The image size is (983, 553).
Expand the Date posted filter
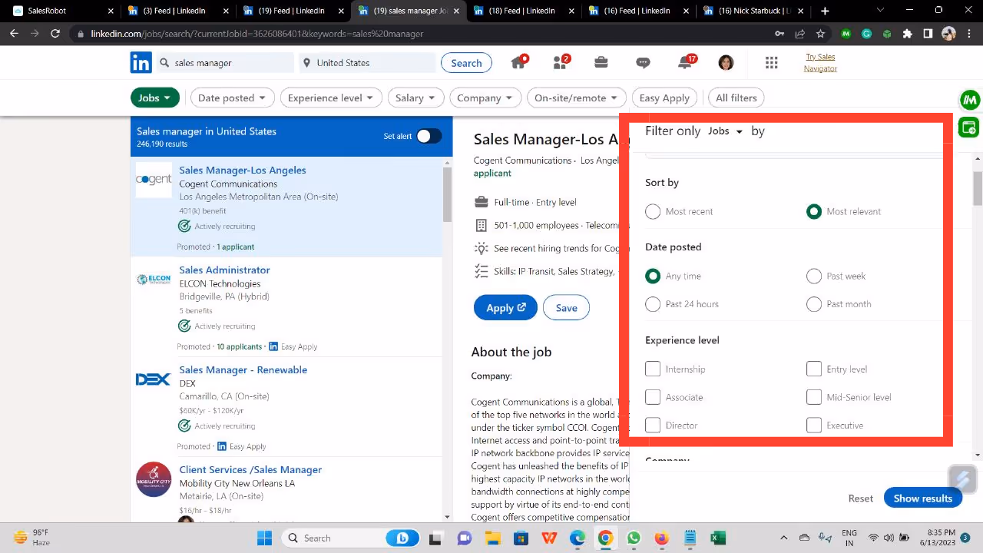pyautogui.click(x=231, y=98)
